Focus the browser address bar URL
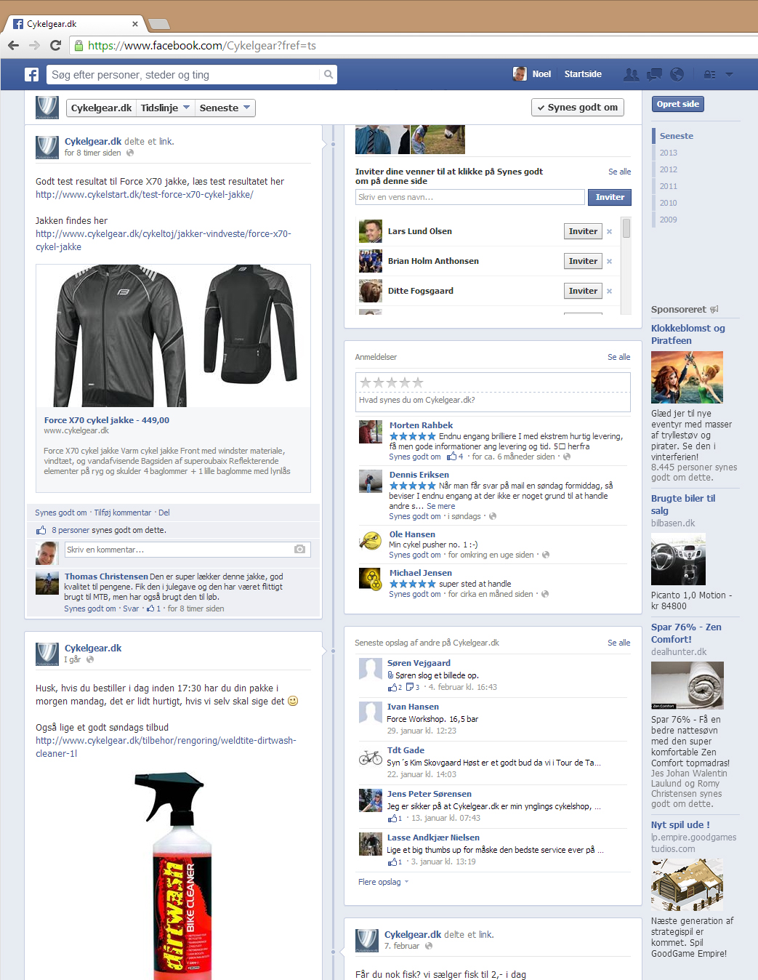The width and height of the screenshot is (758, 980). (x=202, y=45)
